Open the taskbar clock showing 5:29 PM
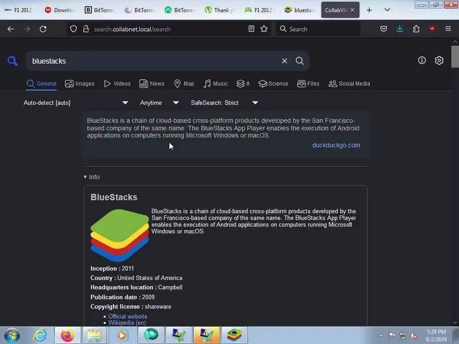This screenshot has width=459, height=344. click(436, 335)
